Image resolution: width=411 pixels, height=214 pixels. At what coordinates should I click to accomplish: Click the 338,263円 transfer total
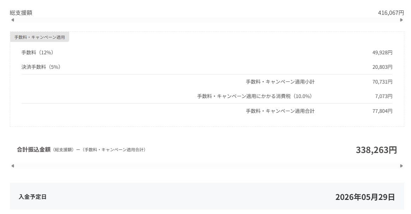tap(376, 150)
